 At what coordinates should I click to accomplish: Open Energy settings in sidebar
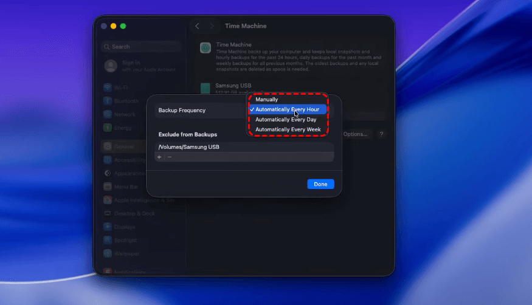[122, 128]
